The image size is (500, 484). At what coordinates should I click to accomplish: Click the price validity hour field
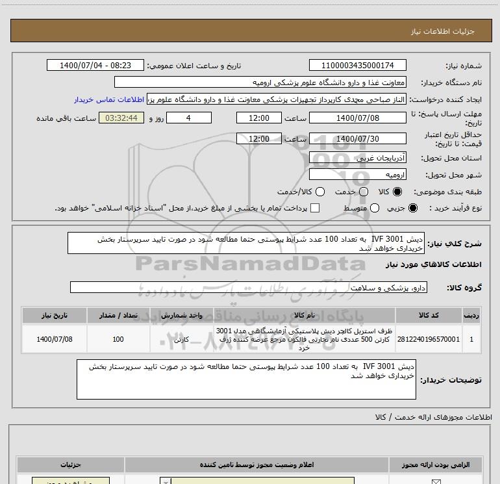(259, 139)
